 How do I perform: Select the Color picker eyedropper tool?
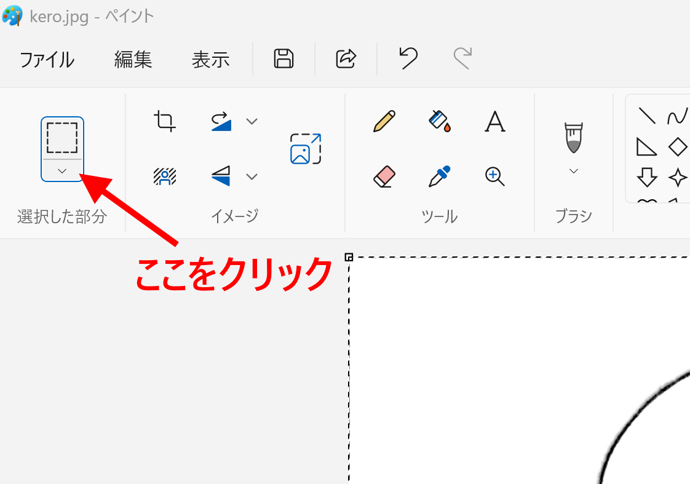439,177
